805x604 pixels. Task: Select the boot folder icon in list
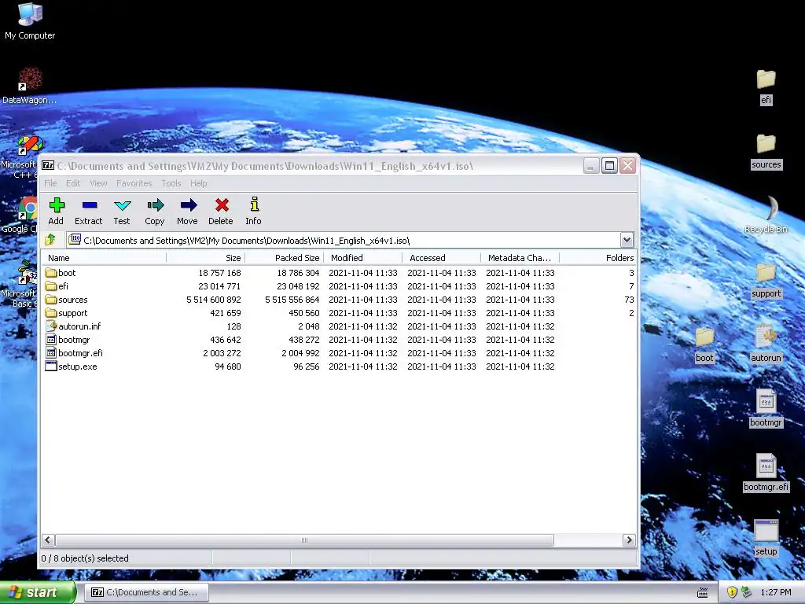[51, 273]
